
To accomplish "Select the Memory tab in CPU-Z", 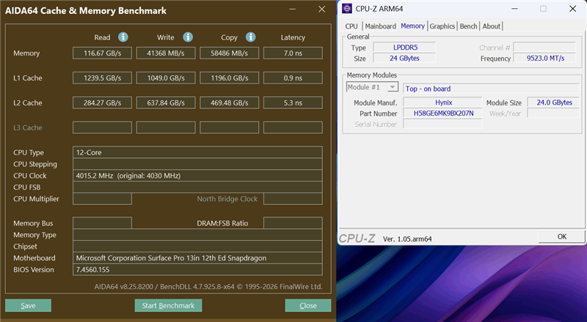I will pos(412,26).
